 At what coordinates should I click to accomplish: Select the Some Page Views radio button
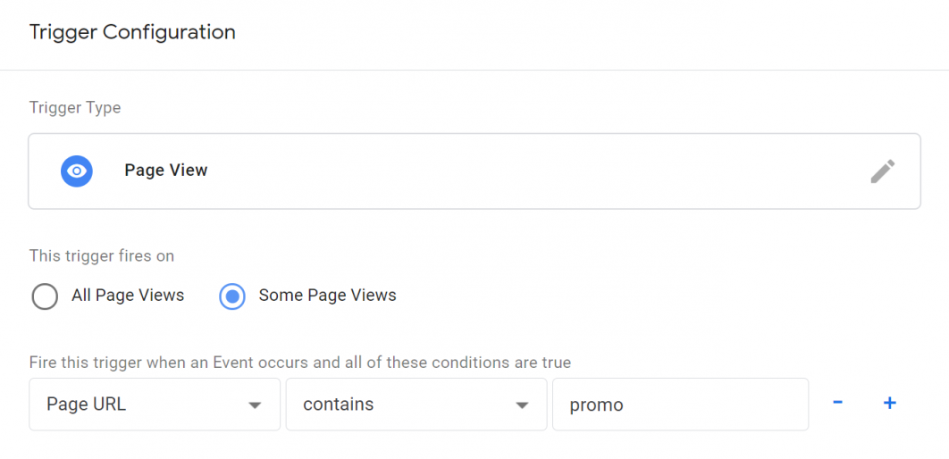(232, 296)
